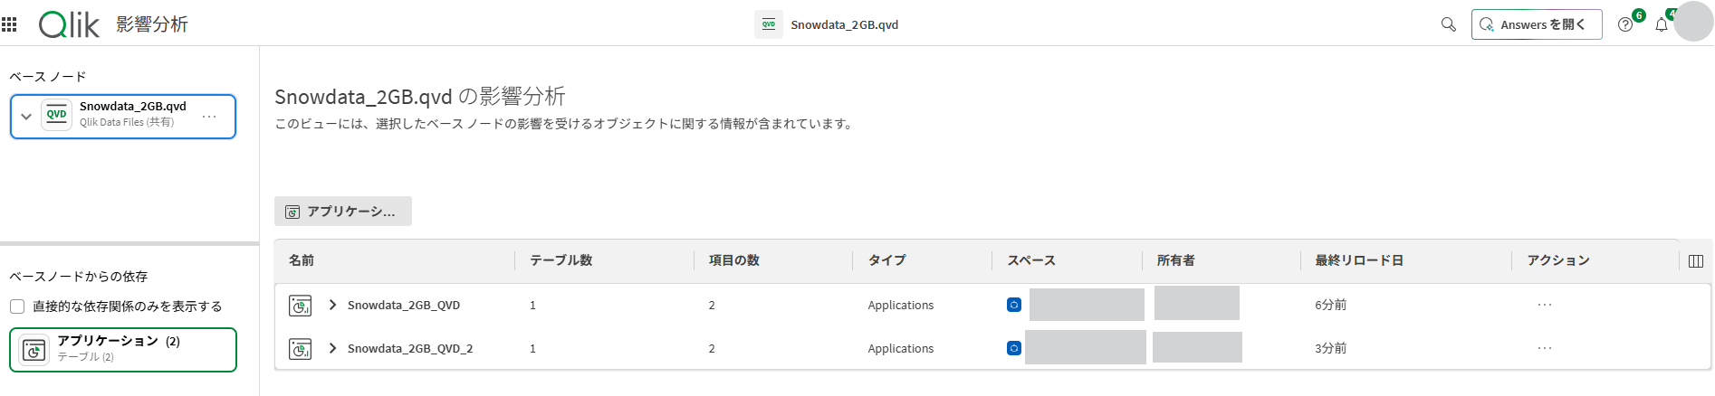Select the アプリケーション (2) dependency card
Screen dimensions: 1715x396
coord(123,350)
